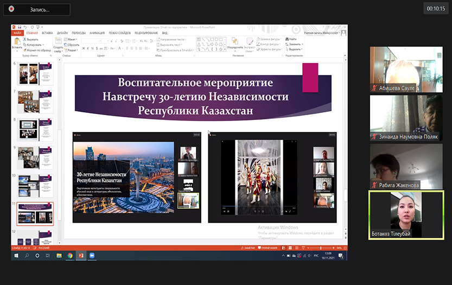Click the Find (Найти) icon

click(x=291, y=39)
